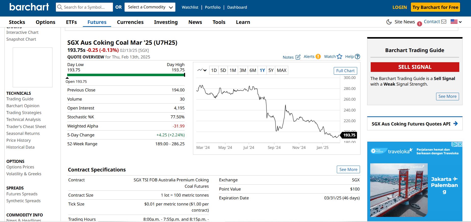Open the Select a Commodity dropdown
This screenshot has height=222, width=471.
pyautogui.click(x=150, y=7)
